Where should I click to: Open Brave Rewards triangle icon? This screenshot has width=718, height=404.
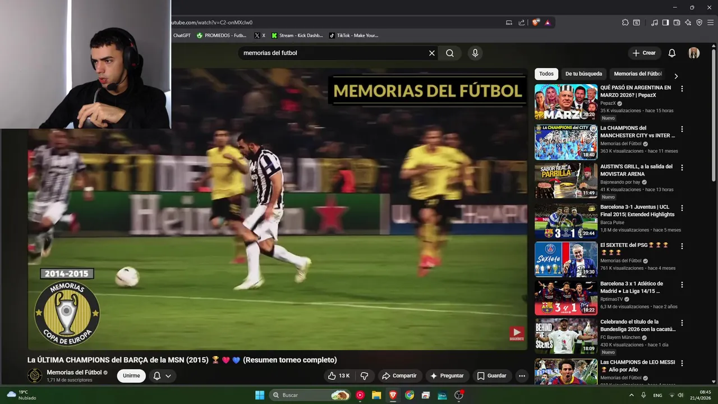pos(547,22)
